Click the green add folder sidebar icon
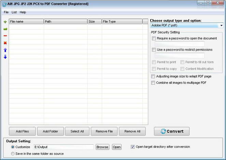Screen dimensions: 226x160 pyautogui.click(x=5, y=29)
